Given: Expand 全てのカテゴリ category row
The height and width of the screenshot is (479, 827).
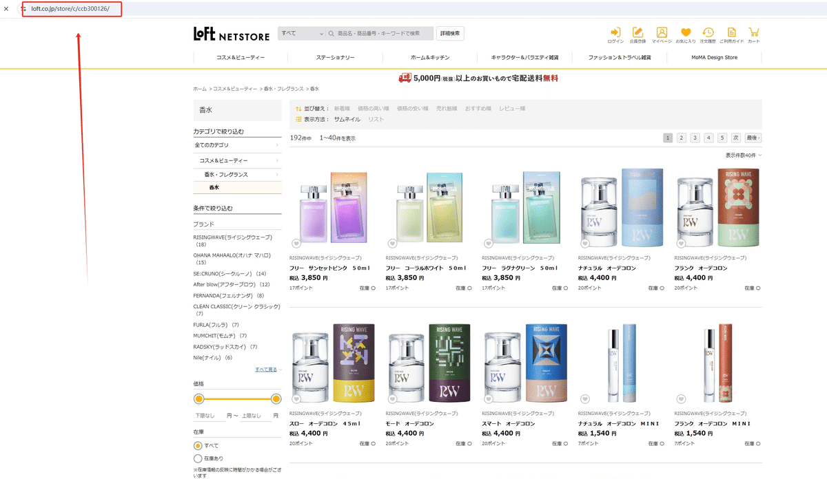Looking at the screenshot, I should (237, 145).
